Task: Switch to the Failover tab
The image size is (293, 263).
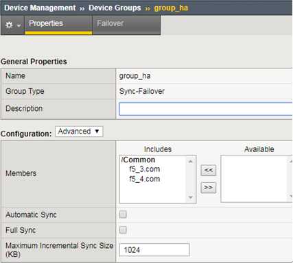Action: [x=110, y=23]
